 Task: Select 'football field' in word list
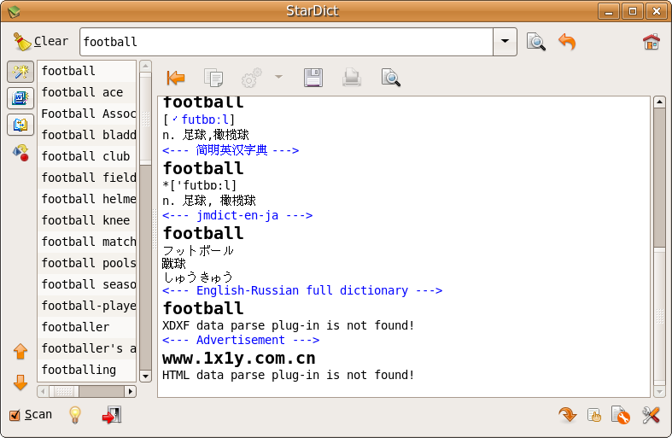(87, 178)
